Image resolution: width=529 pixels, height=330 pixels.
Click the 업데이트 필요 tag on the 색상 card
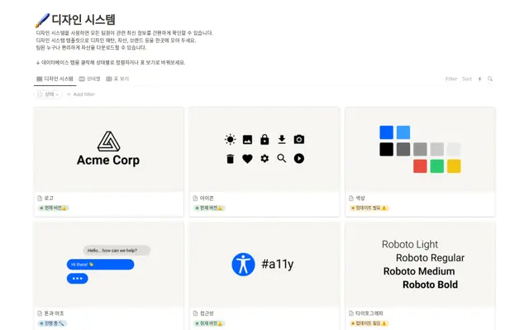[x=369, y=208]
